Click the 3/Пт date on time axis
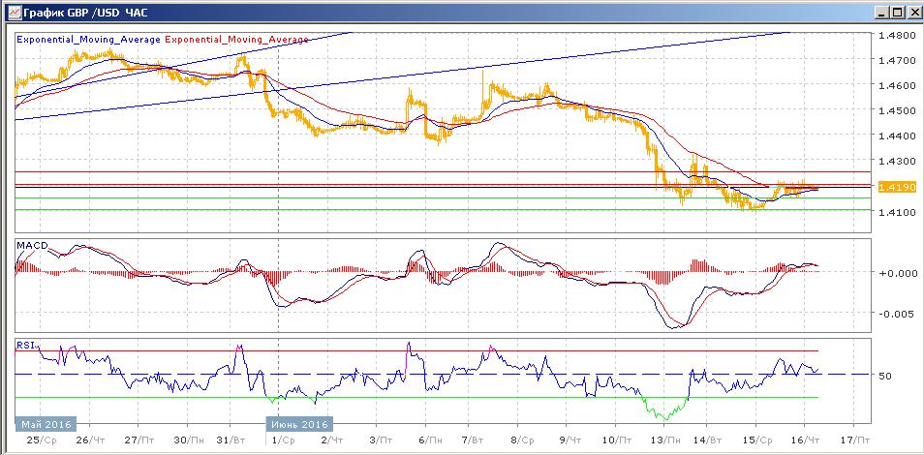The width and height of the screenshot is (924, 455). pyautogui.click(x=382, y=440)
